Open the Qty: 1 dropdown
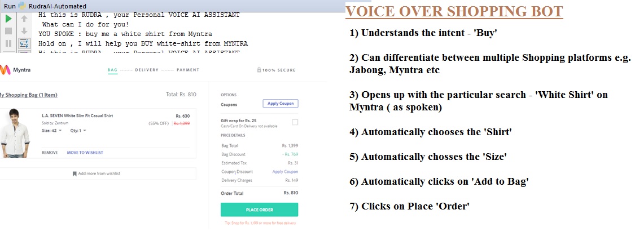Viewport: 635px width, 232px height. (78, 131)
